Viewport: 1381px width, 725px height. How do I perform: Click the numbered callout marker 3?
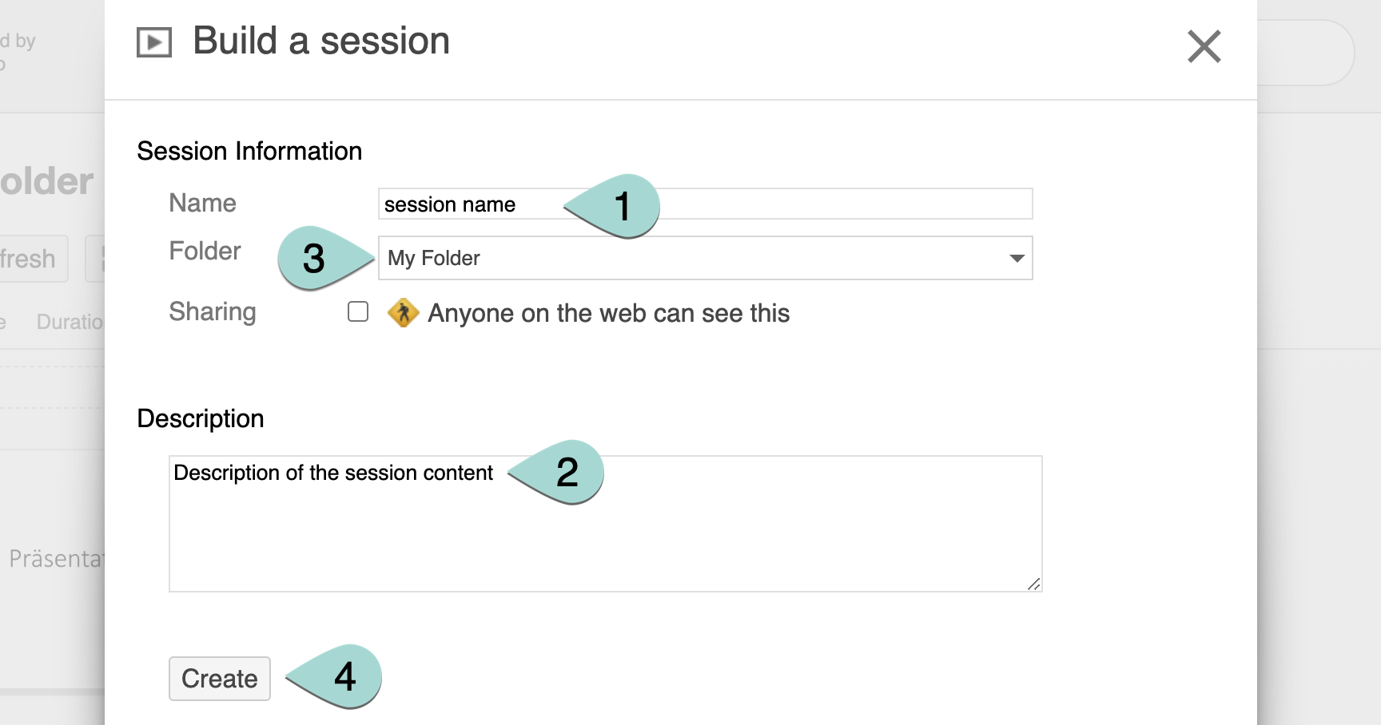point(314,258)
